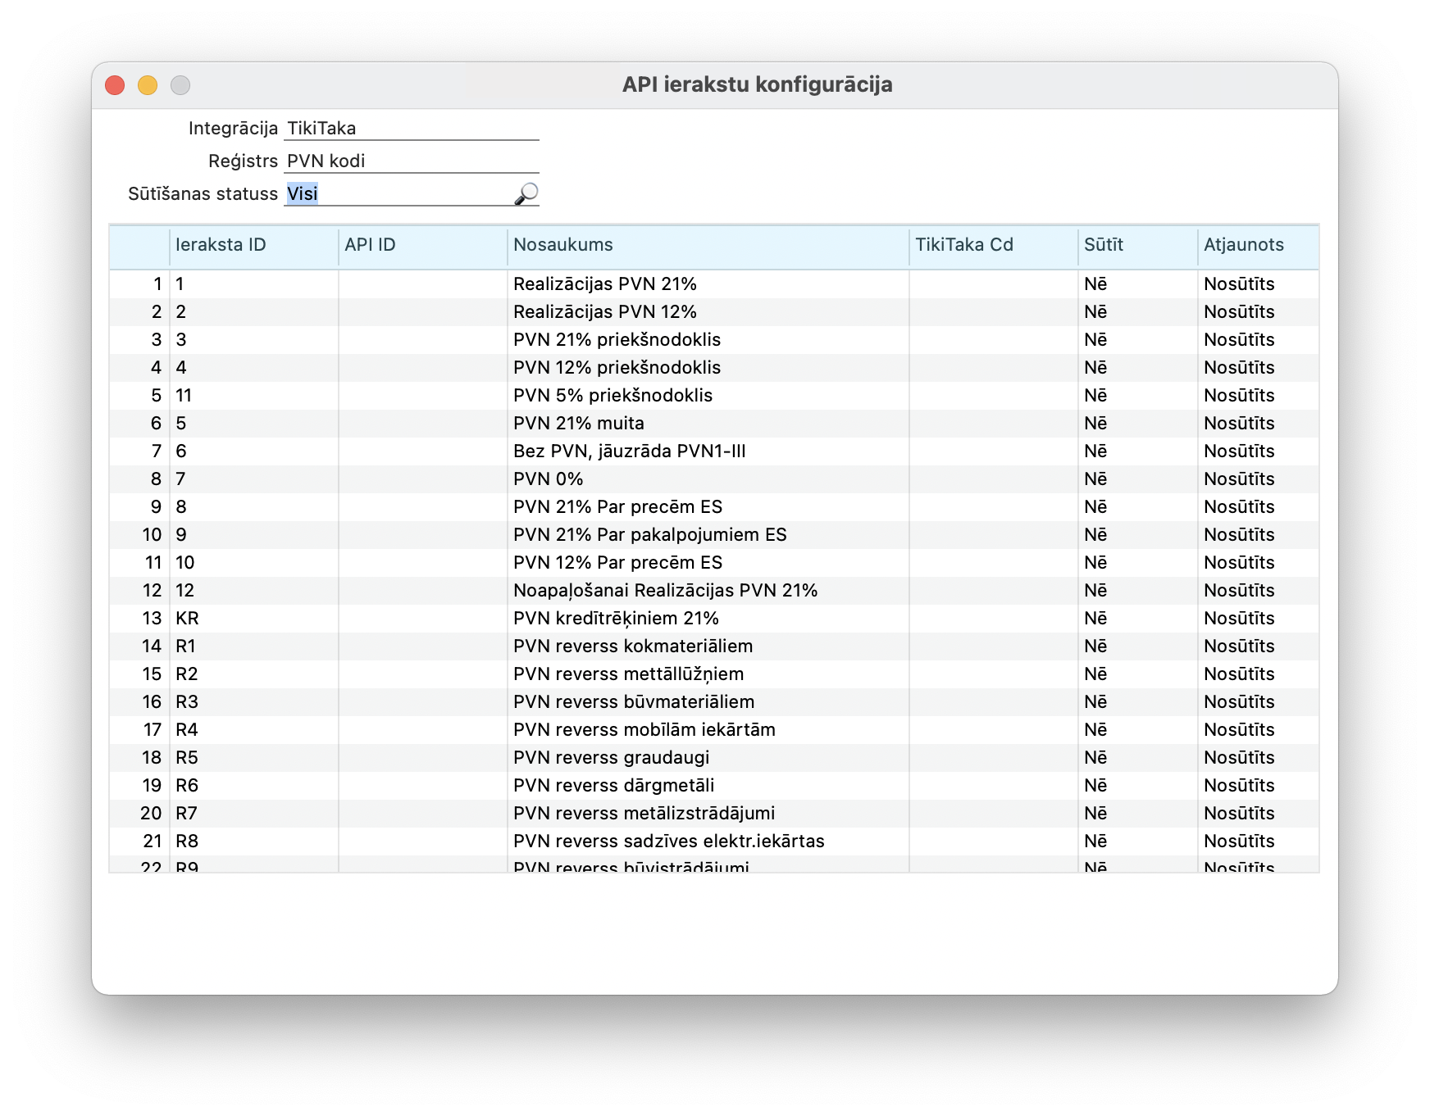Click API ID cell for Realizācijas PVN 12%
Viewport: 1430px width, 1116px height.
[x=422, y=312]
